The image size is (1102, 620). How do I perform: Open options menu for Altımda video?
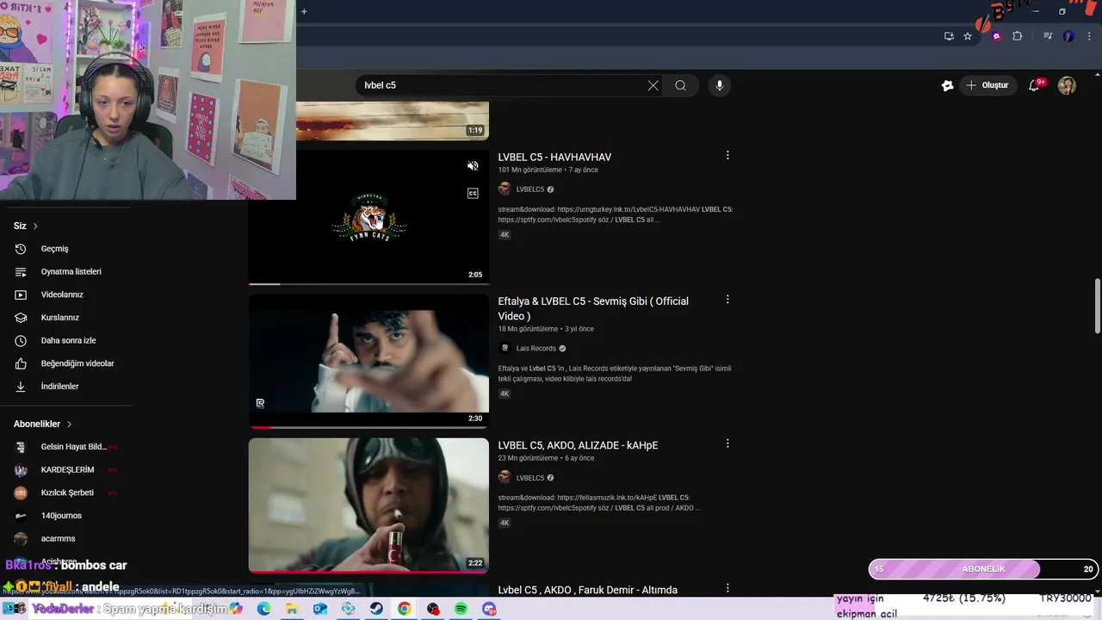[727, 588]
